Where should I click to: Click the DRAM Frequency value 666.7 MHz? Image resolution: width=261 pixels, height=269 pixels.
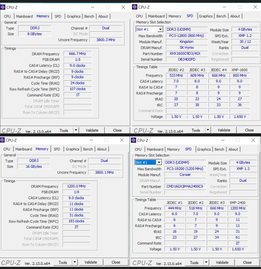click(77, 54)
